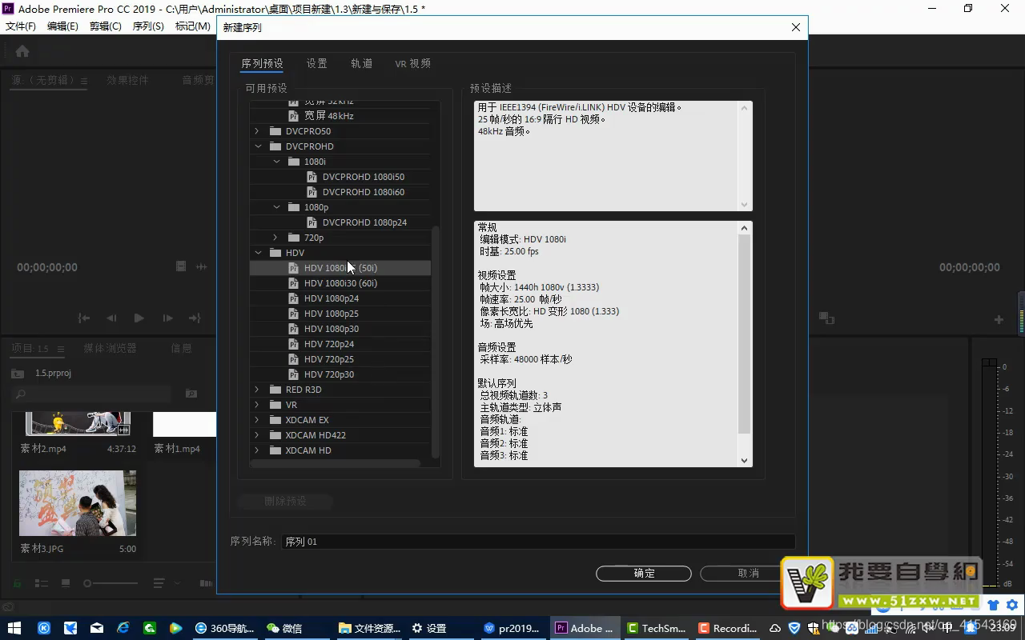Open 文件资源 from the taskbar
Screen dimensions: 1025x640
click(x=369, y=628)
